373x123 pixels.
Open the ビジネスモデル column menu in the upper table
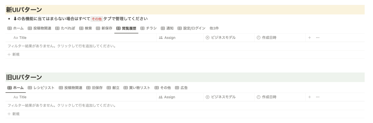click(229, 37)
